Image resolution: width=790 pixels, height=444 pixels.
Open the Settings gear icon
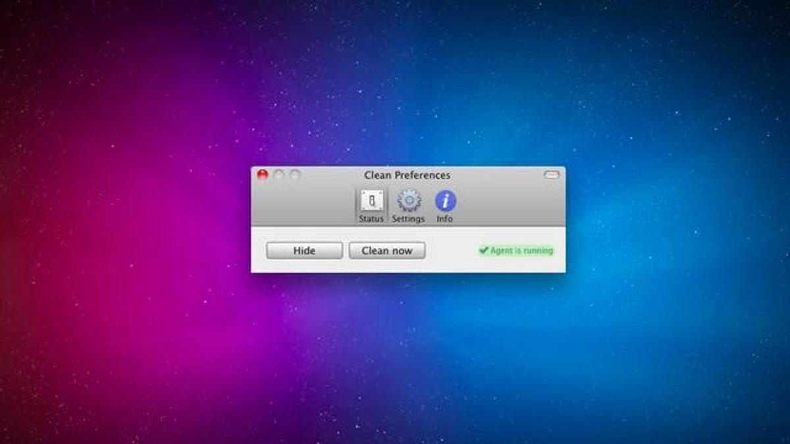click(408, 201)
